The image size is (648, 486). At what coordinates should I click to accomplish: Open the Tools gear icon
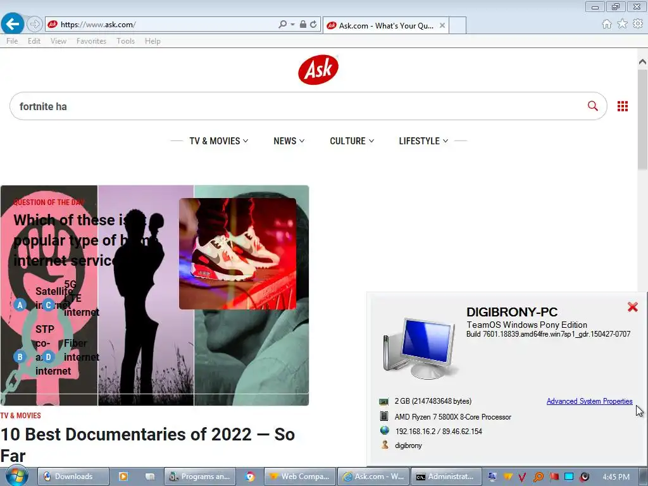[638, 24]
